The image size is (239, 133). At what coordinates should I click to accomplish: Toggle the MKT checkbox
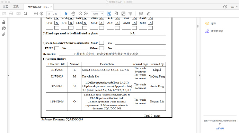point(101,23)
